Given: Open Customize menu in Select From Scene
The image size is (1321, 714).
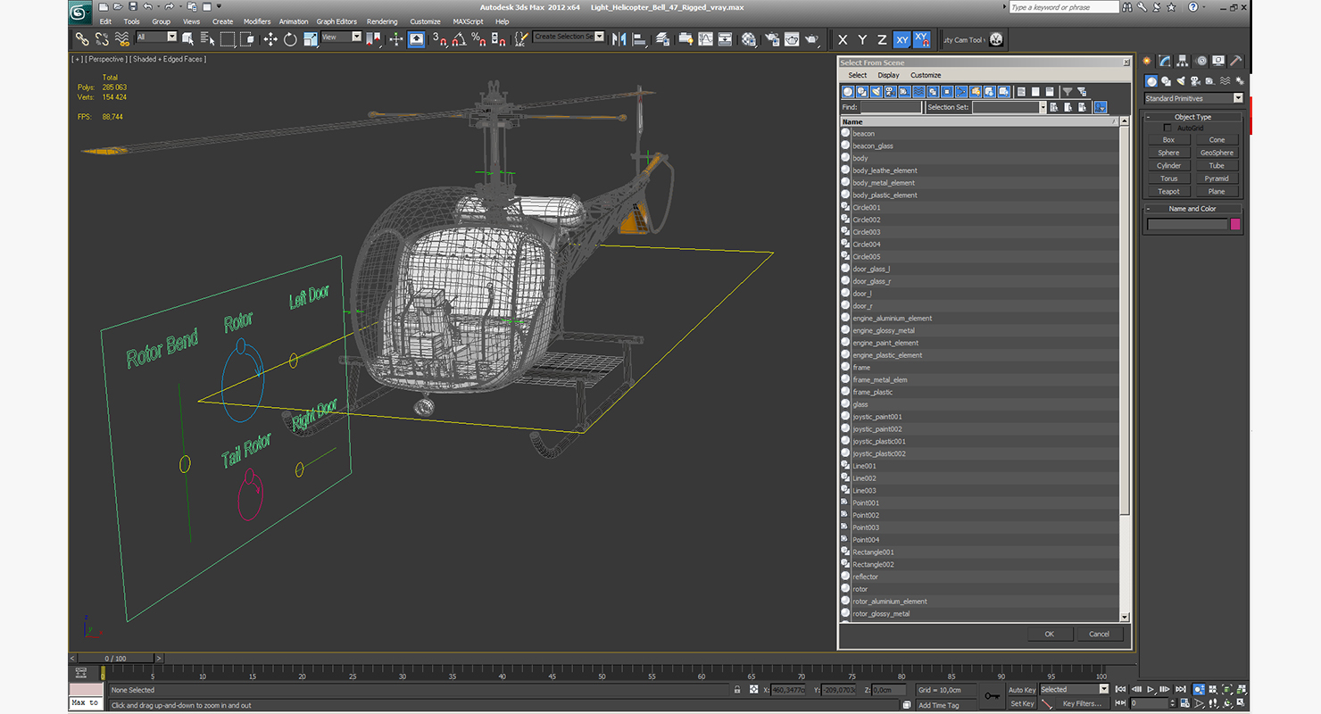Looking at the screenshot, I should (x=926, y=75).
